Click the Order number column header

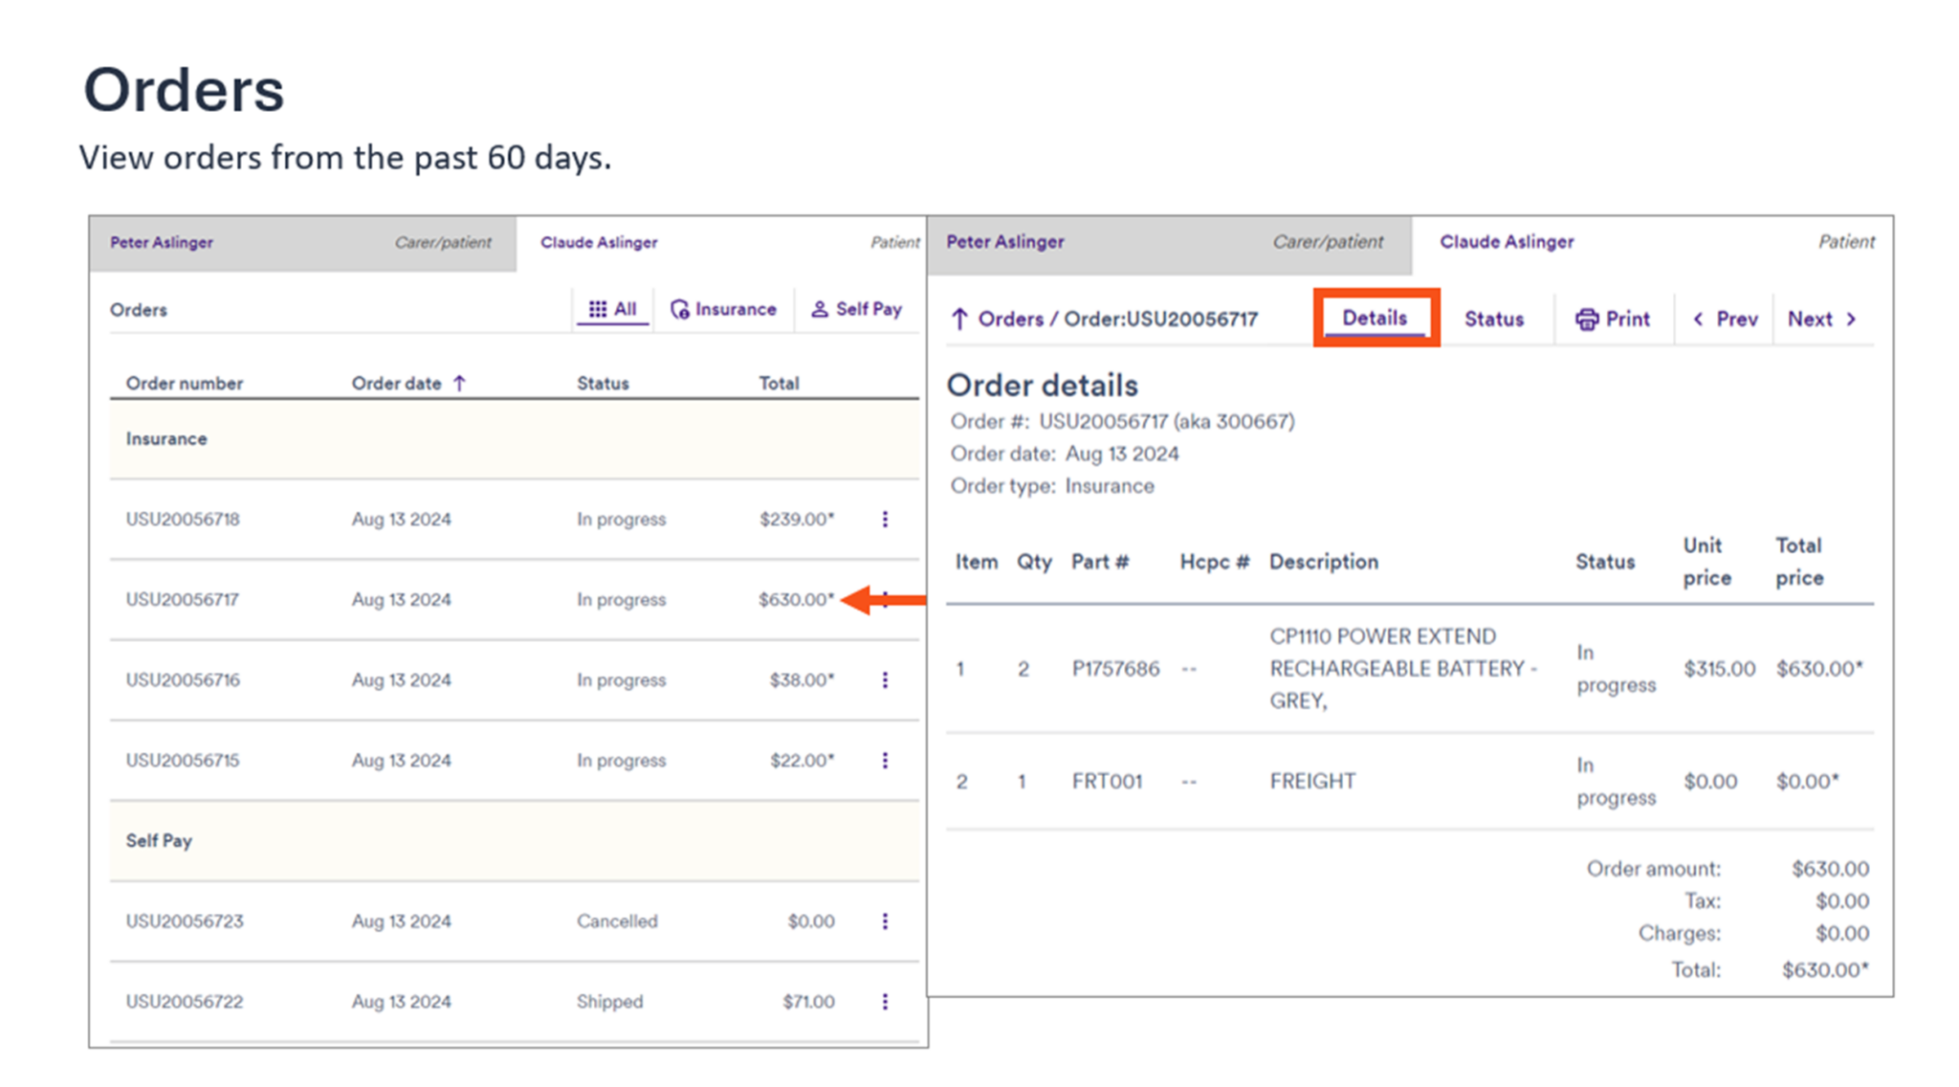coord(185,383)
